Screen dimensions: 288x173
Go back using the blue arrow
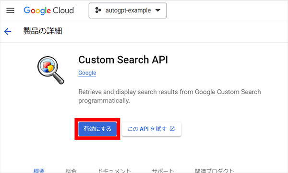tap(8, 31)
